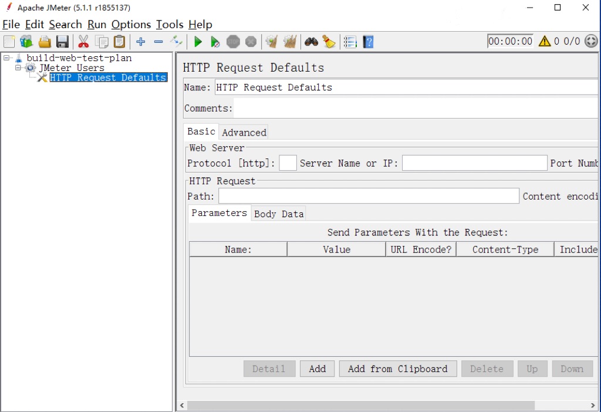Click the Content-Type column header
The height and width of the screenshot is (412, 601).
[505, 249]
